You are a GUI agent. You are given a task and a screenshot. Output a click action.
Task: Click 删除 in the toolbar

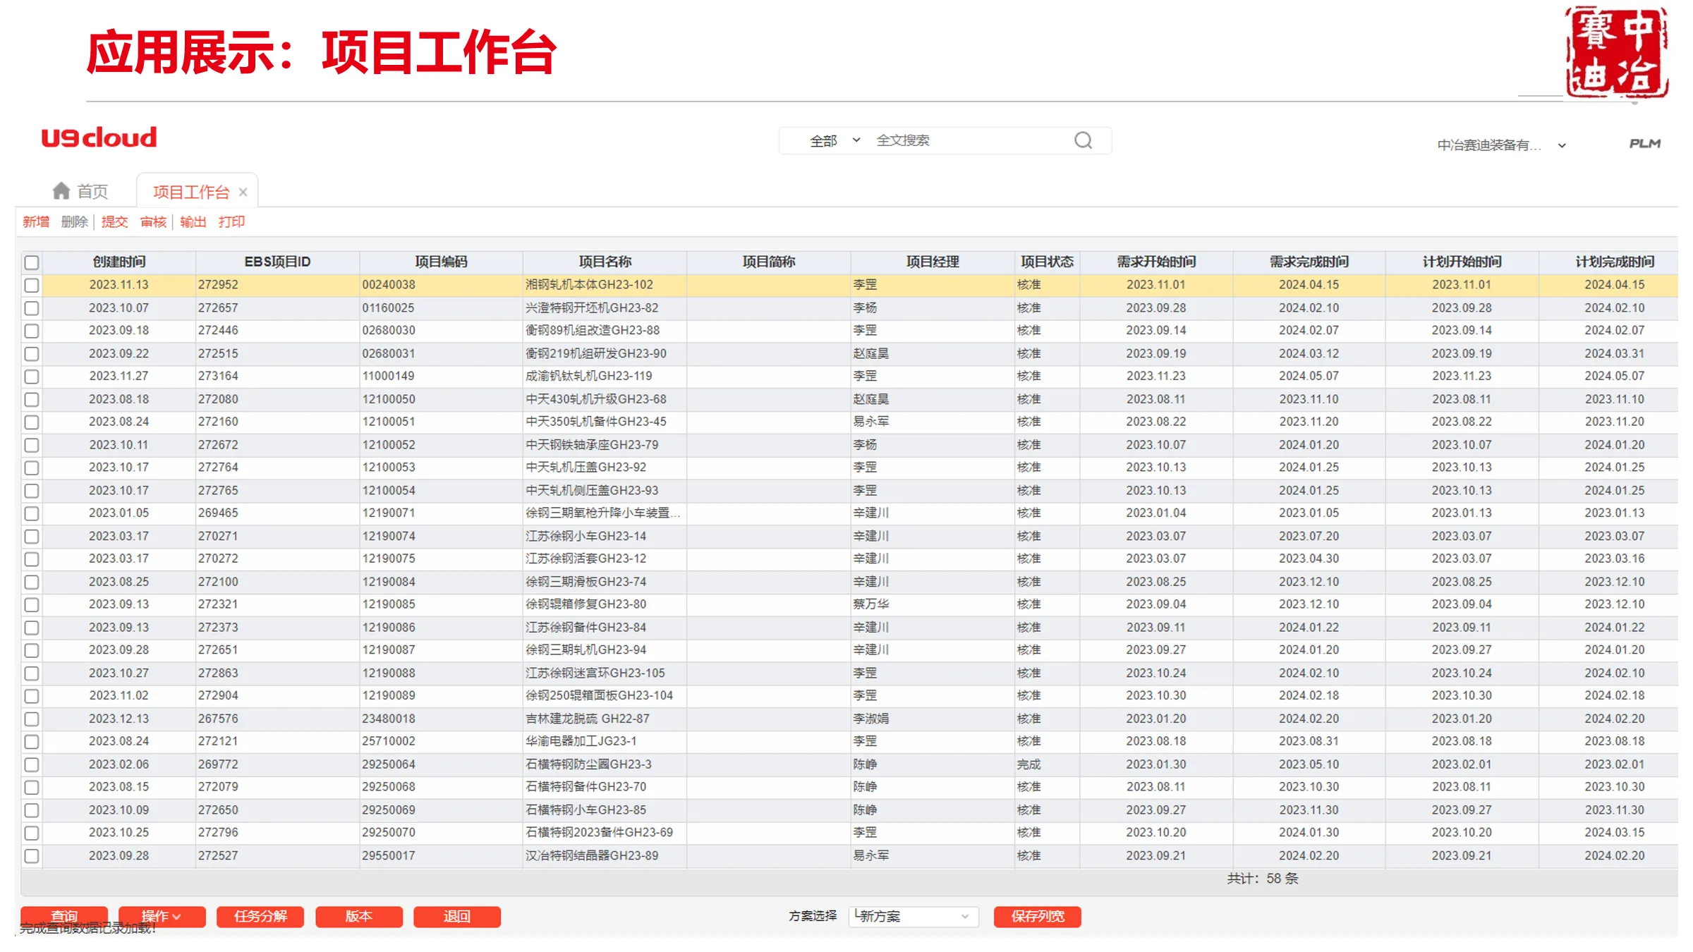(x=74, y=222)
